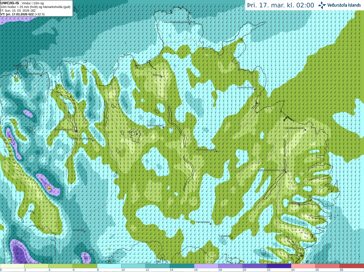Pick the 4–6 m/s legend swatch

(61, 266)
